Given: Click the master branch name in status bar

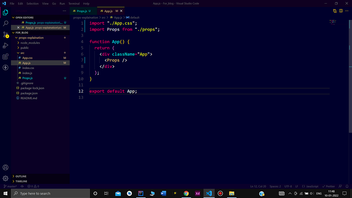Looking at the screenshot, I should coord(11,186).
